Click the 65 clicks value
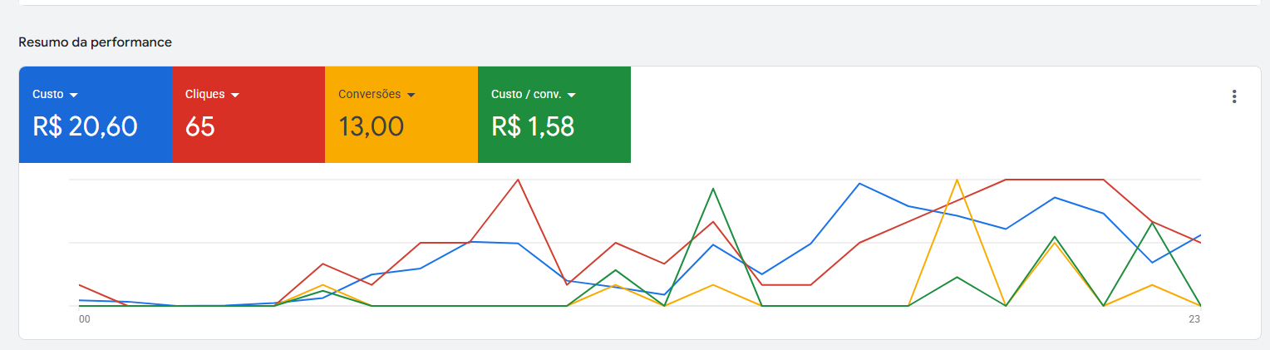Image resolution: width=1270 pixels, height=350 pixels. click(200, 126)
